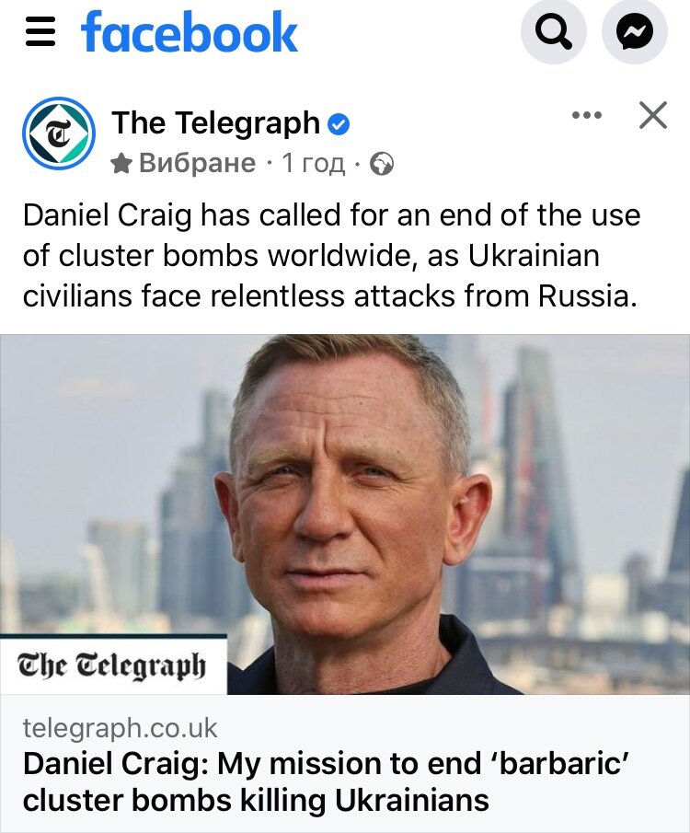Open Facebook search with magnifier icon

click(554, 32)
